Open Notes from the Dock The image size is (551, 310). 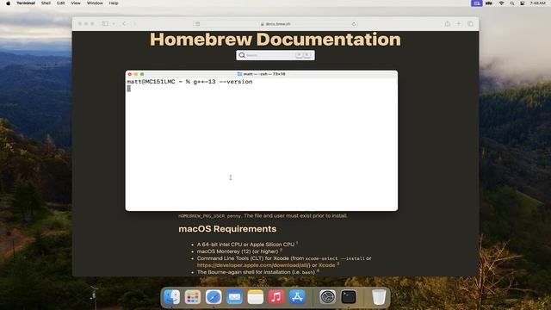pos(256,297)
